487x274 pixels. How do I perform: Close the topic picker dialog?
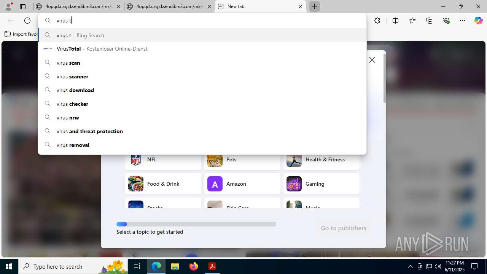(x=372, y=60)
